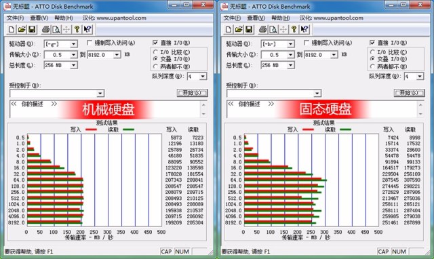The width and height of the screenshot is (434, 259).
Task: Open 受控制于 dropdown in right window
Action: click(x=317, y=94)
